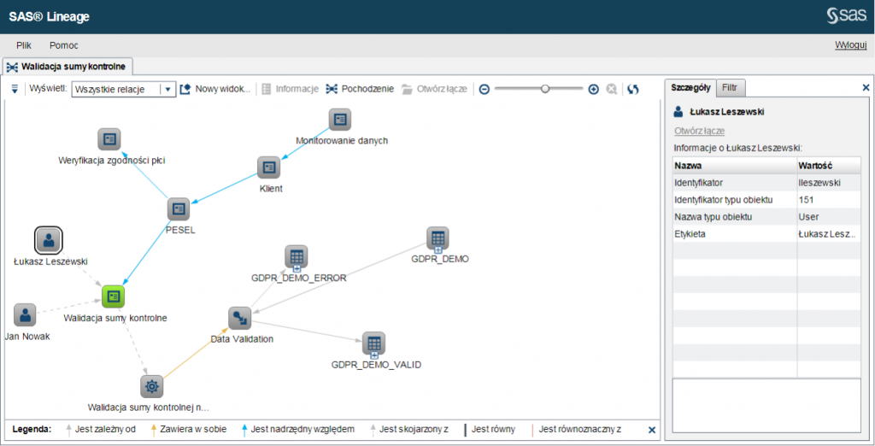The image size is (875, 446).
Task: Click the description box under the table
Action: [x=766, y=405]
